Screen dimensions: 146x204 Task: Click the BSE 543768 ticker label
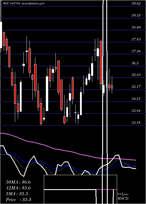tap(11, 3)
